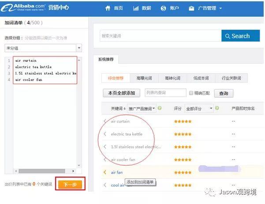The height and width of the screenshot is (204, 265).
Task: Click the arrow icon beside 'air curtain'
Action: 105,121
